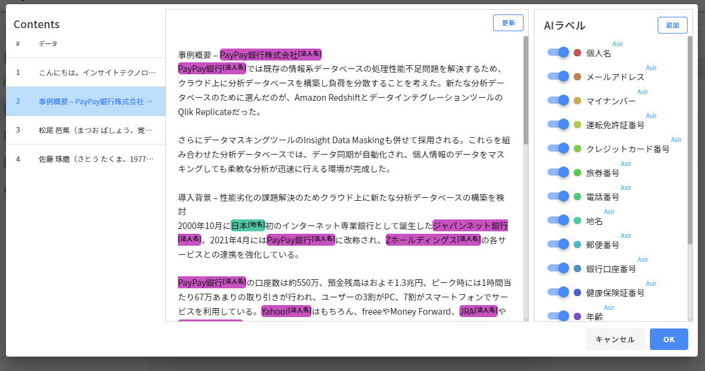Select the highlighted JRA entity
The height and width of the screenshot is (371, 705).
click(x=479, y=311)
